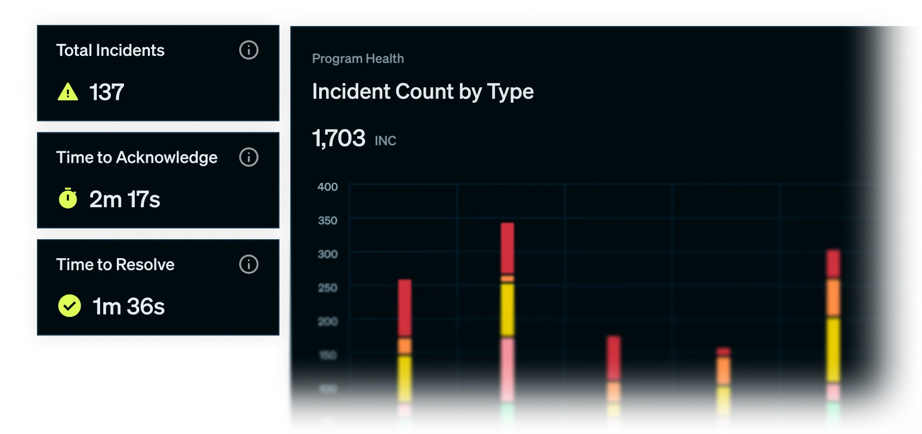The height and width of the screenshot is (434, 922).
Task: Click the 137 incidents value
Action: click(107, 92)
